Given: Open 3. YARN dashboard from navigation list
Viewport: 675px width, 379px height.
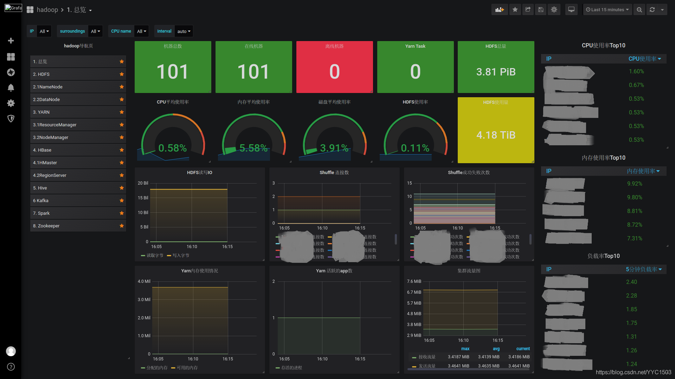Looking at the screenshot, I should [x=41, y=112].
